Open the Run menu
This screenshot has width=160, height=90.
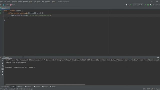pos(35,2)
